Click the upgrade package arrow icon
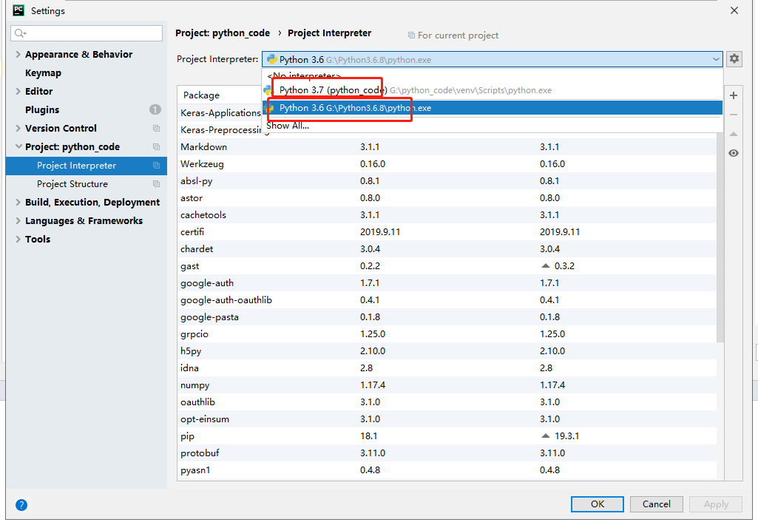This screenshot has height=525, width=758. (734, 134)
